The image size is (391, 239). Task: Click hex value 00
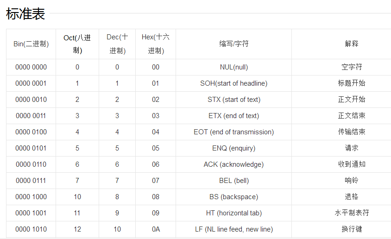click(156, 67)
